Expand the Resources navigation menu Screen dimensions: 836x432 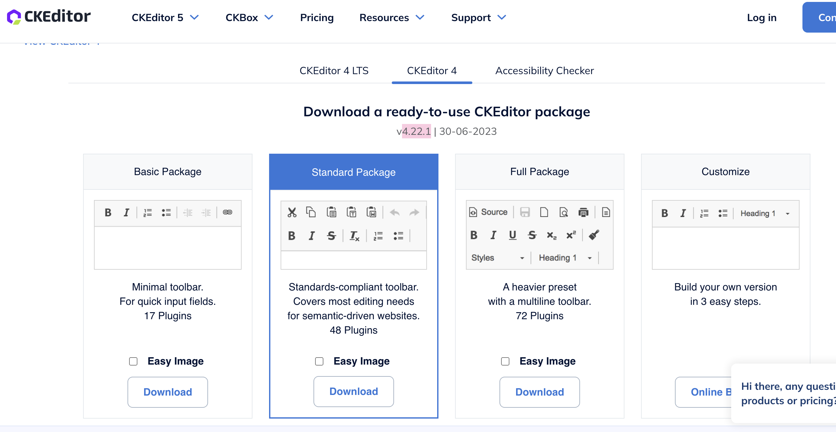point(392,18)
